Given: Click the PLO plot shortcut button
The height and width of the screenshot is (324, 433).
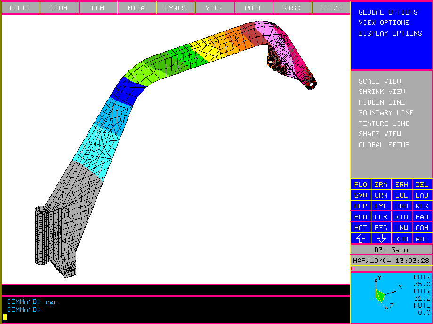Looking at the screenshot, I should [361, 185].
